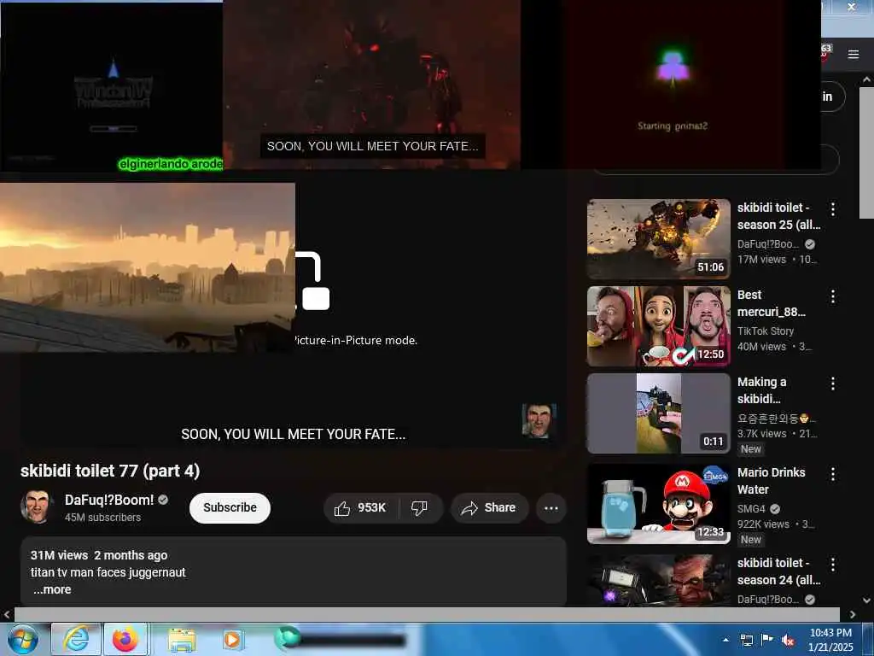Click the 31M views text in description
This screenshot has width=874, height=656.
[x=59, y=555]
